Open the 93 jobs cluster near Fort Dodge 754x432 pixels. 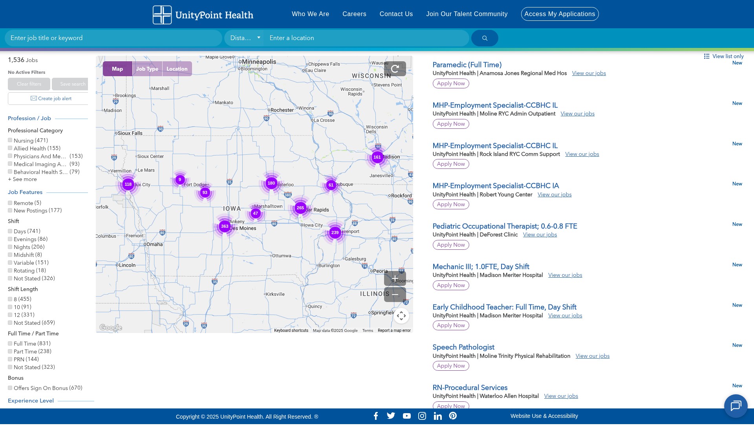click(x=205, y=192)
